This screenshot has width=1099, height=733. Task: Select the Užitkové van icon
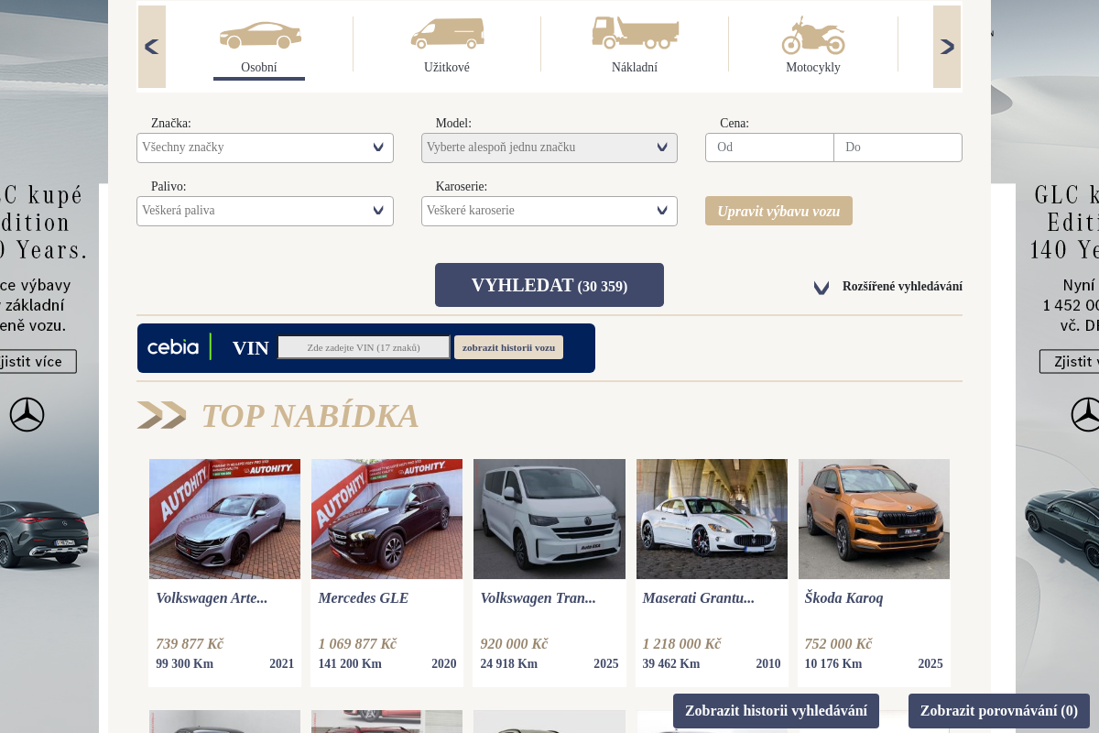coord(447,33)
